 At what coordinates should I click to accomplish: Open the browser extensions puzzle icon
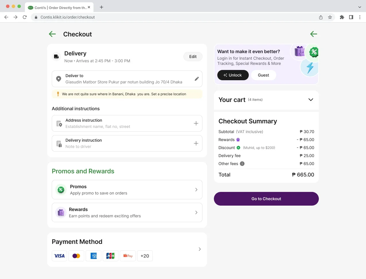(x=342, y=17)
